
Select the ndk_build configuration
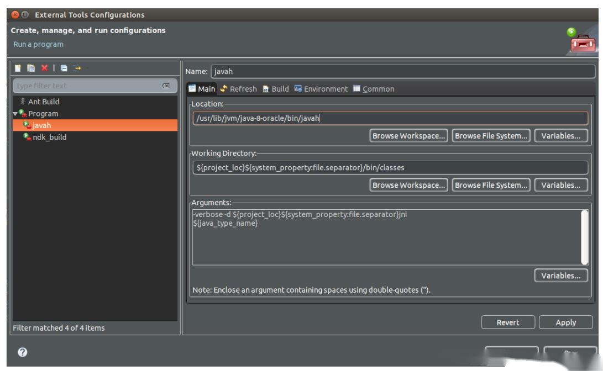[x=49, y=137]
